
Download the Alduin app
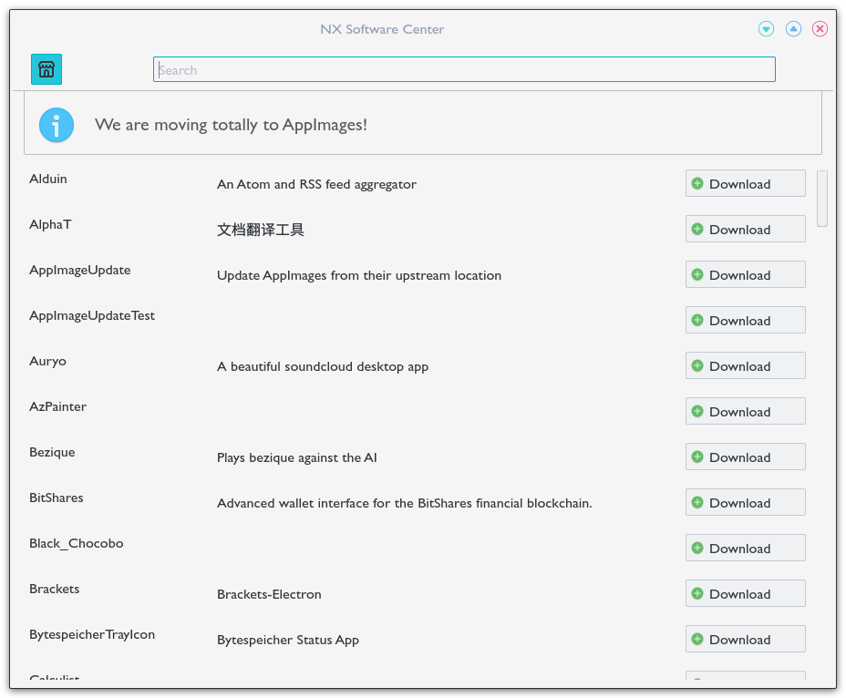745,183
